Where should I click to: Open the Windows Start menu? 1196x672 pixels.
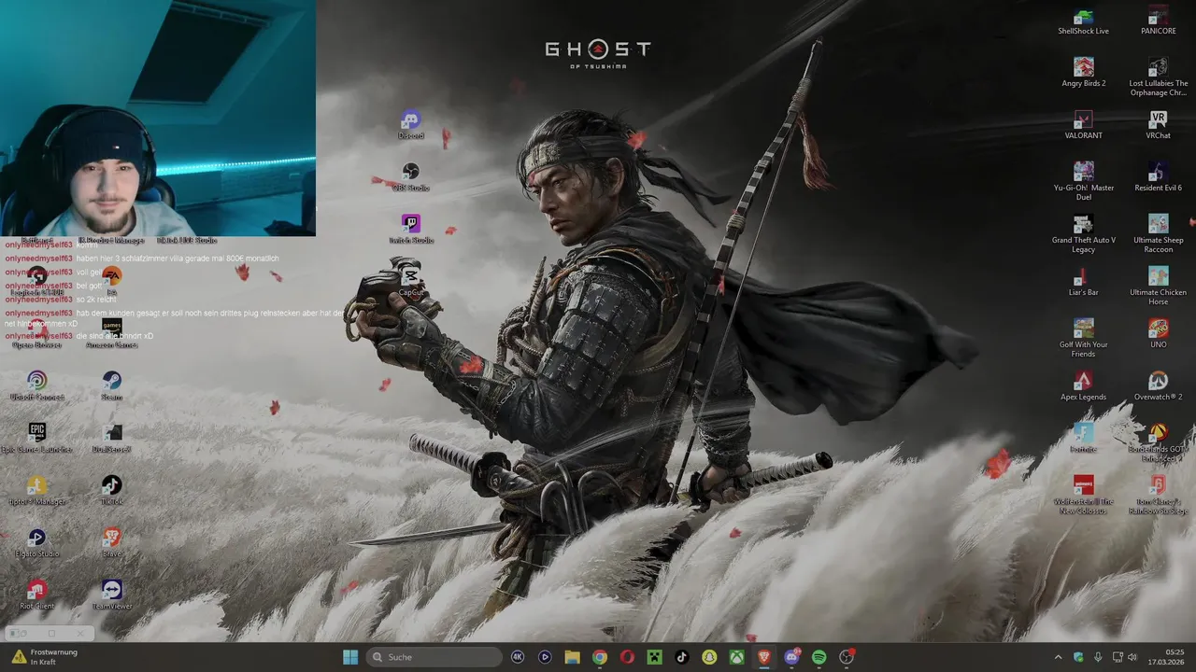tap(350, 657)
